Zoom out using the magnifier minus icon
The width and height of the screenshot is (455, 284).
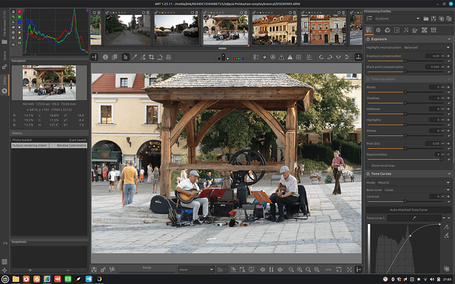pyautogui.click(x=289, y=270)
